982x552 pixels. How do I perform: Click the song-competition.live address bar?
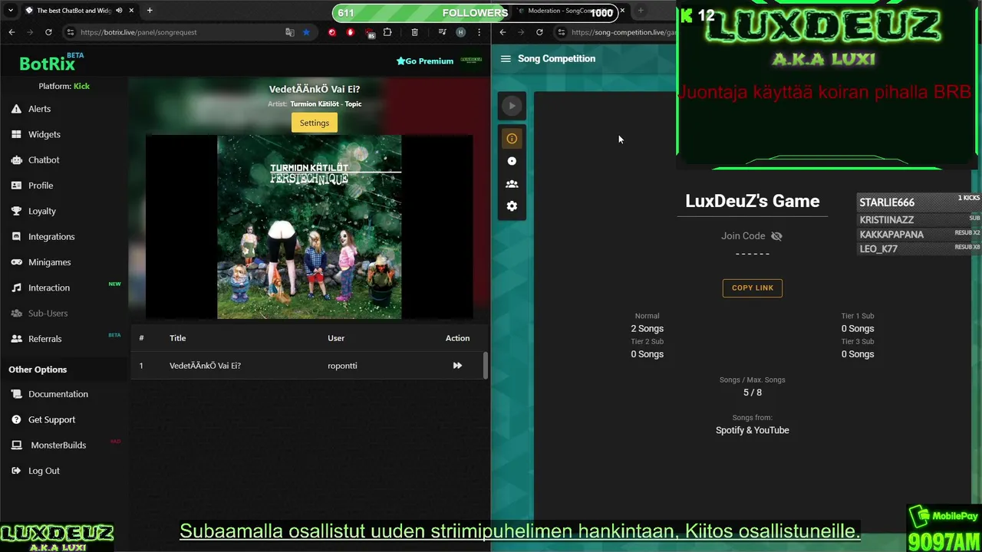623,32
